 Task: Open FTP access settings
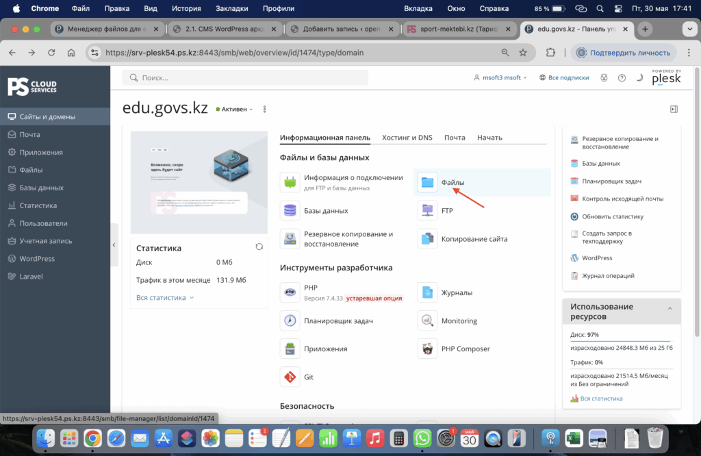428,211
